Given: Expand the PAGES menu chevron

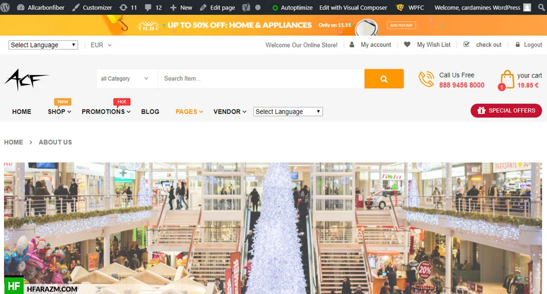Looking at the screenshot, I should coord(201,112).
